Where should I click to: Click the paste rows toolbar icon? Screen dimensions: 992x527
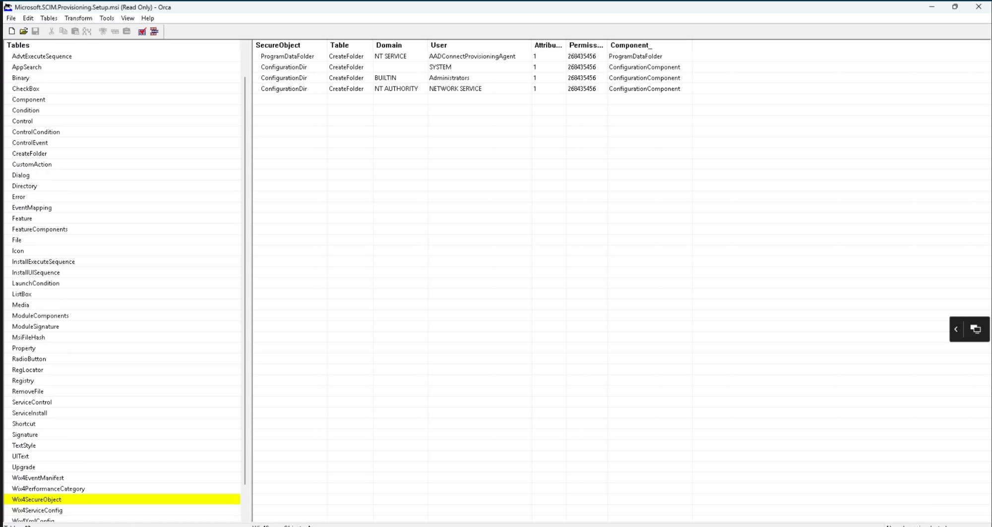pyautogui.click(x=126, y=31)
